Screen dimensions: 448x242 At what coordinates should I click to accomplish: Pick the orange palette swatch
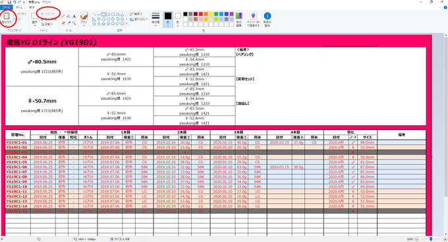(206, 14)
